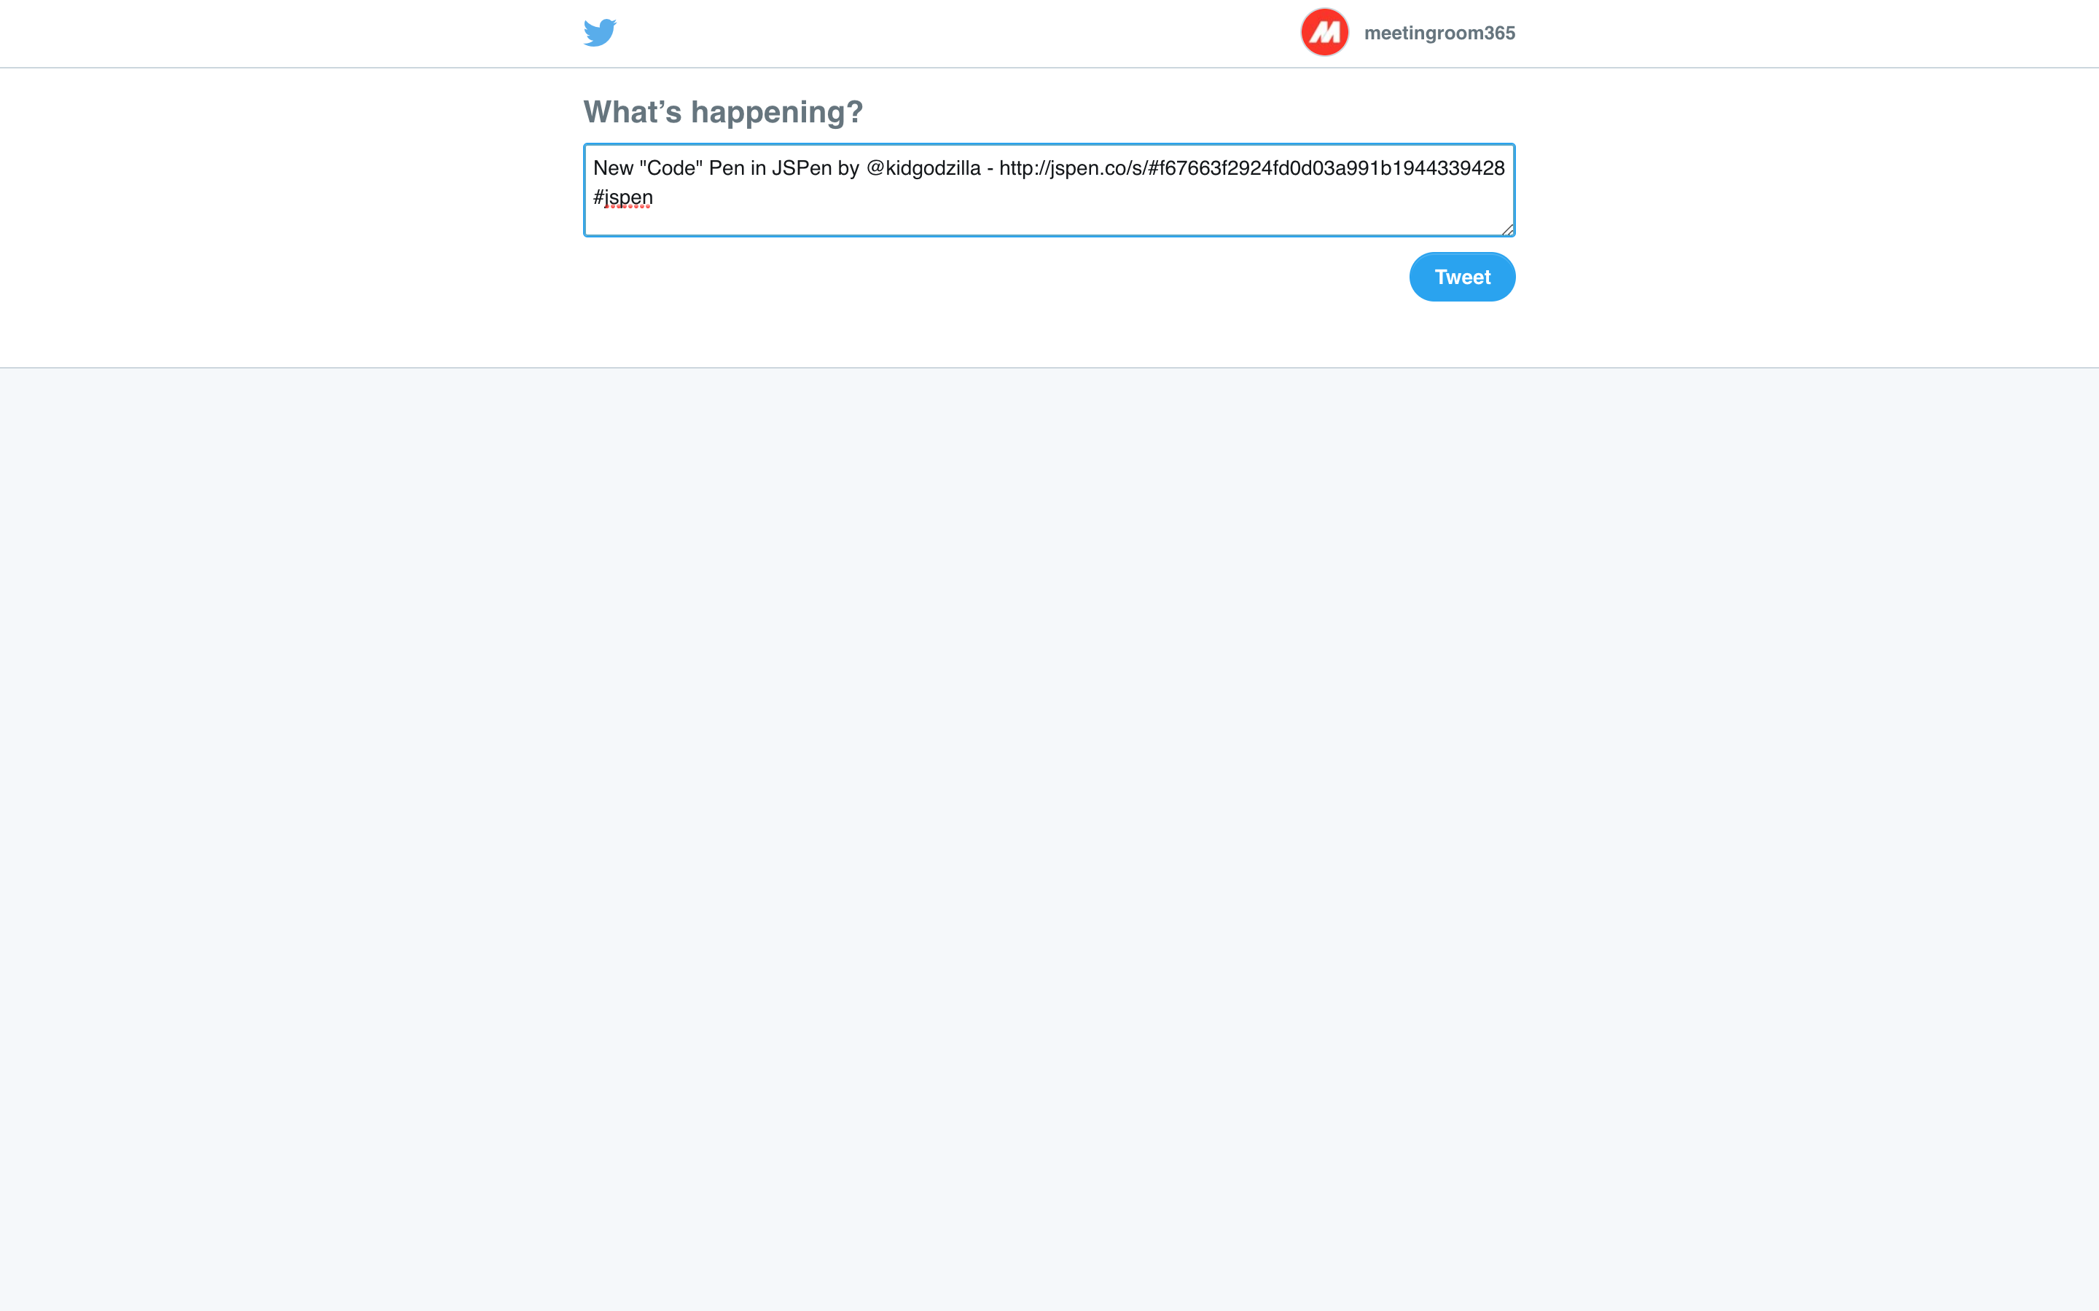Click blank white area left of Tweet button
The image size is (2099, 1311).
[x=989, y=277]
